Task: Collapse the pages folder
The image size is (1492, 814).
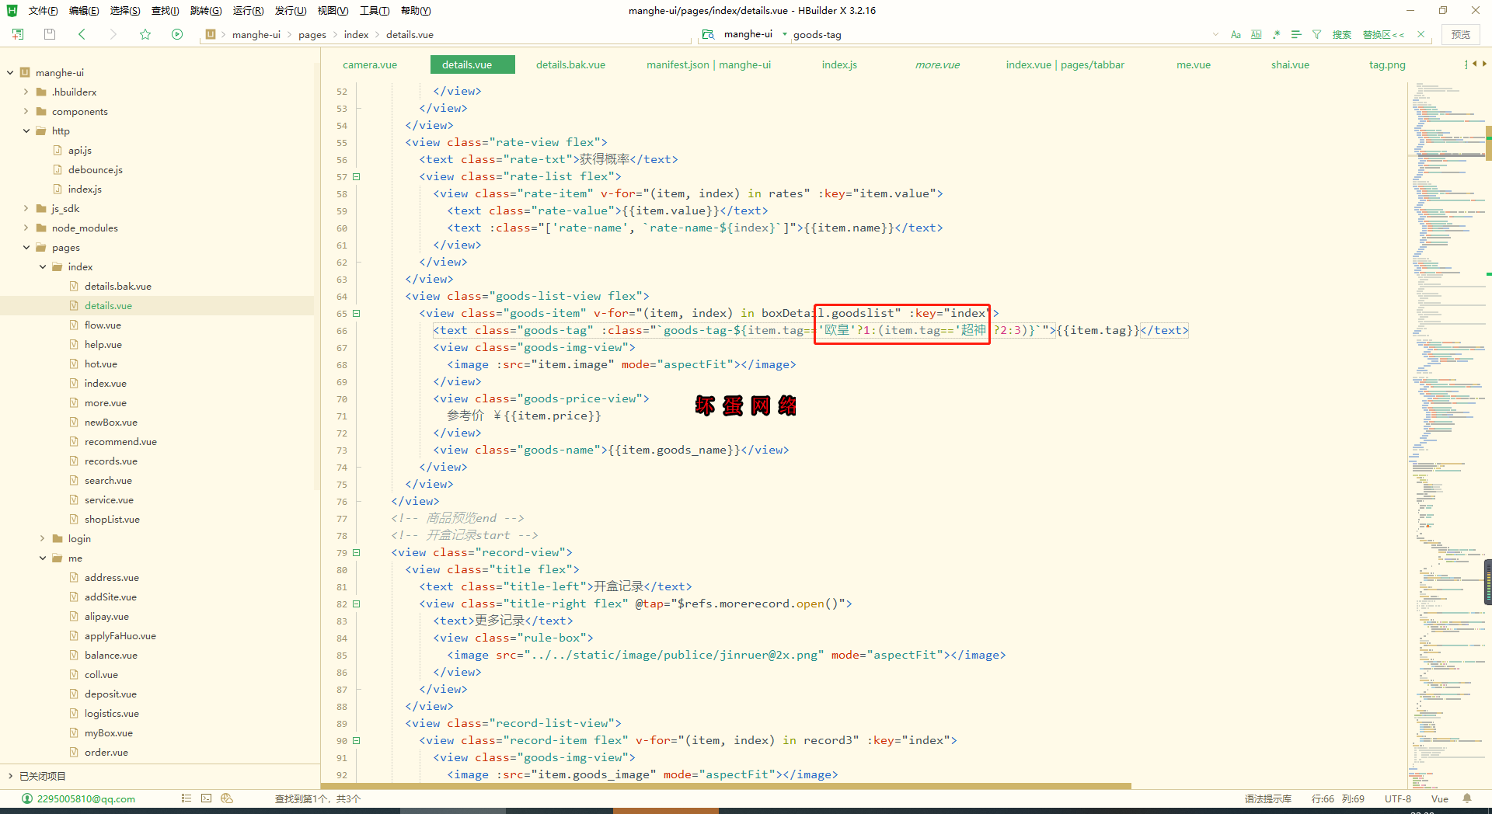Action: click(26, 247)
